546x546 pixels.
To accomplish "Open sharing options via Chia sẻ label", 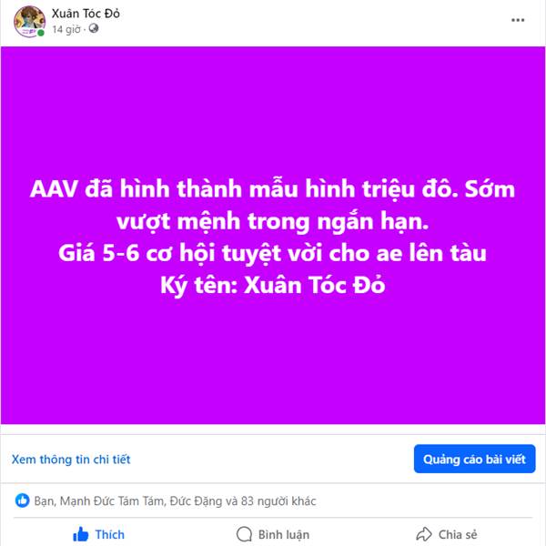I will pos(458,534).
